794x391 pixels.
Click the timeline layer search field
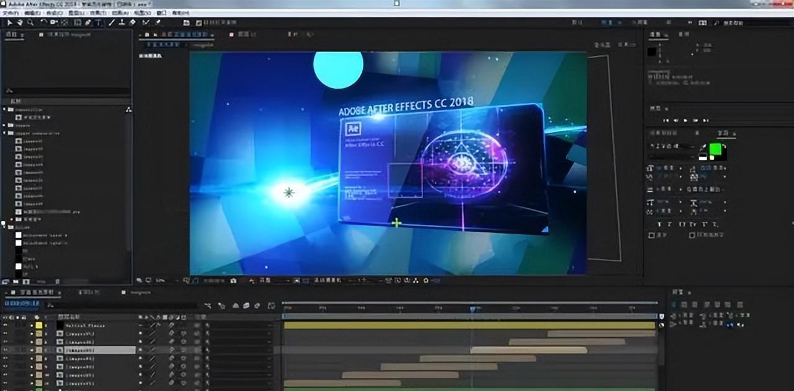click(x=122, y=305)
